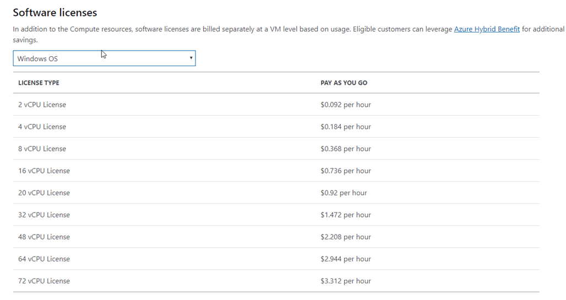Viewport: 566px width, 300px height.
Task: Select the 8 vCPU License row
Action: [276, 149]
